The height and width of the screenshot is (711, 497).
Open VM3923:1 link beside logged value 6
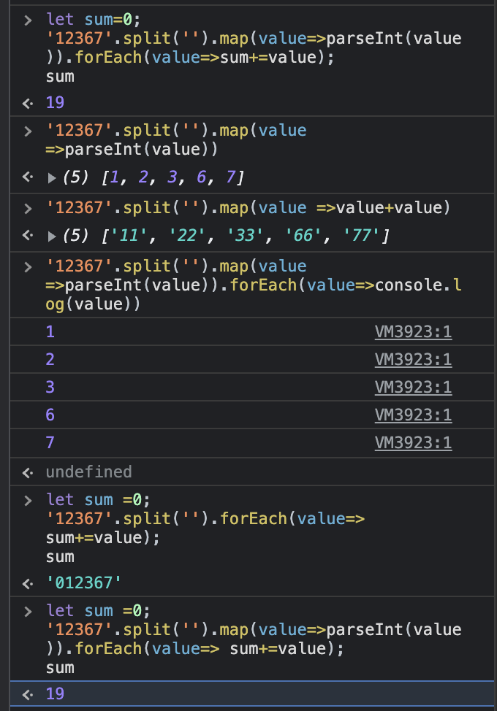point(413,415)
